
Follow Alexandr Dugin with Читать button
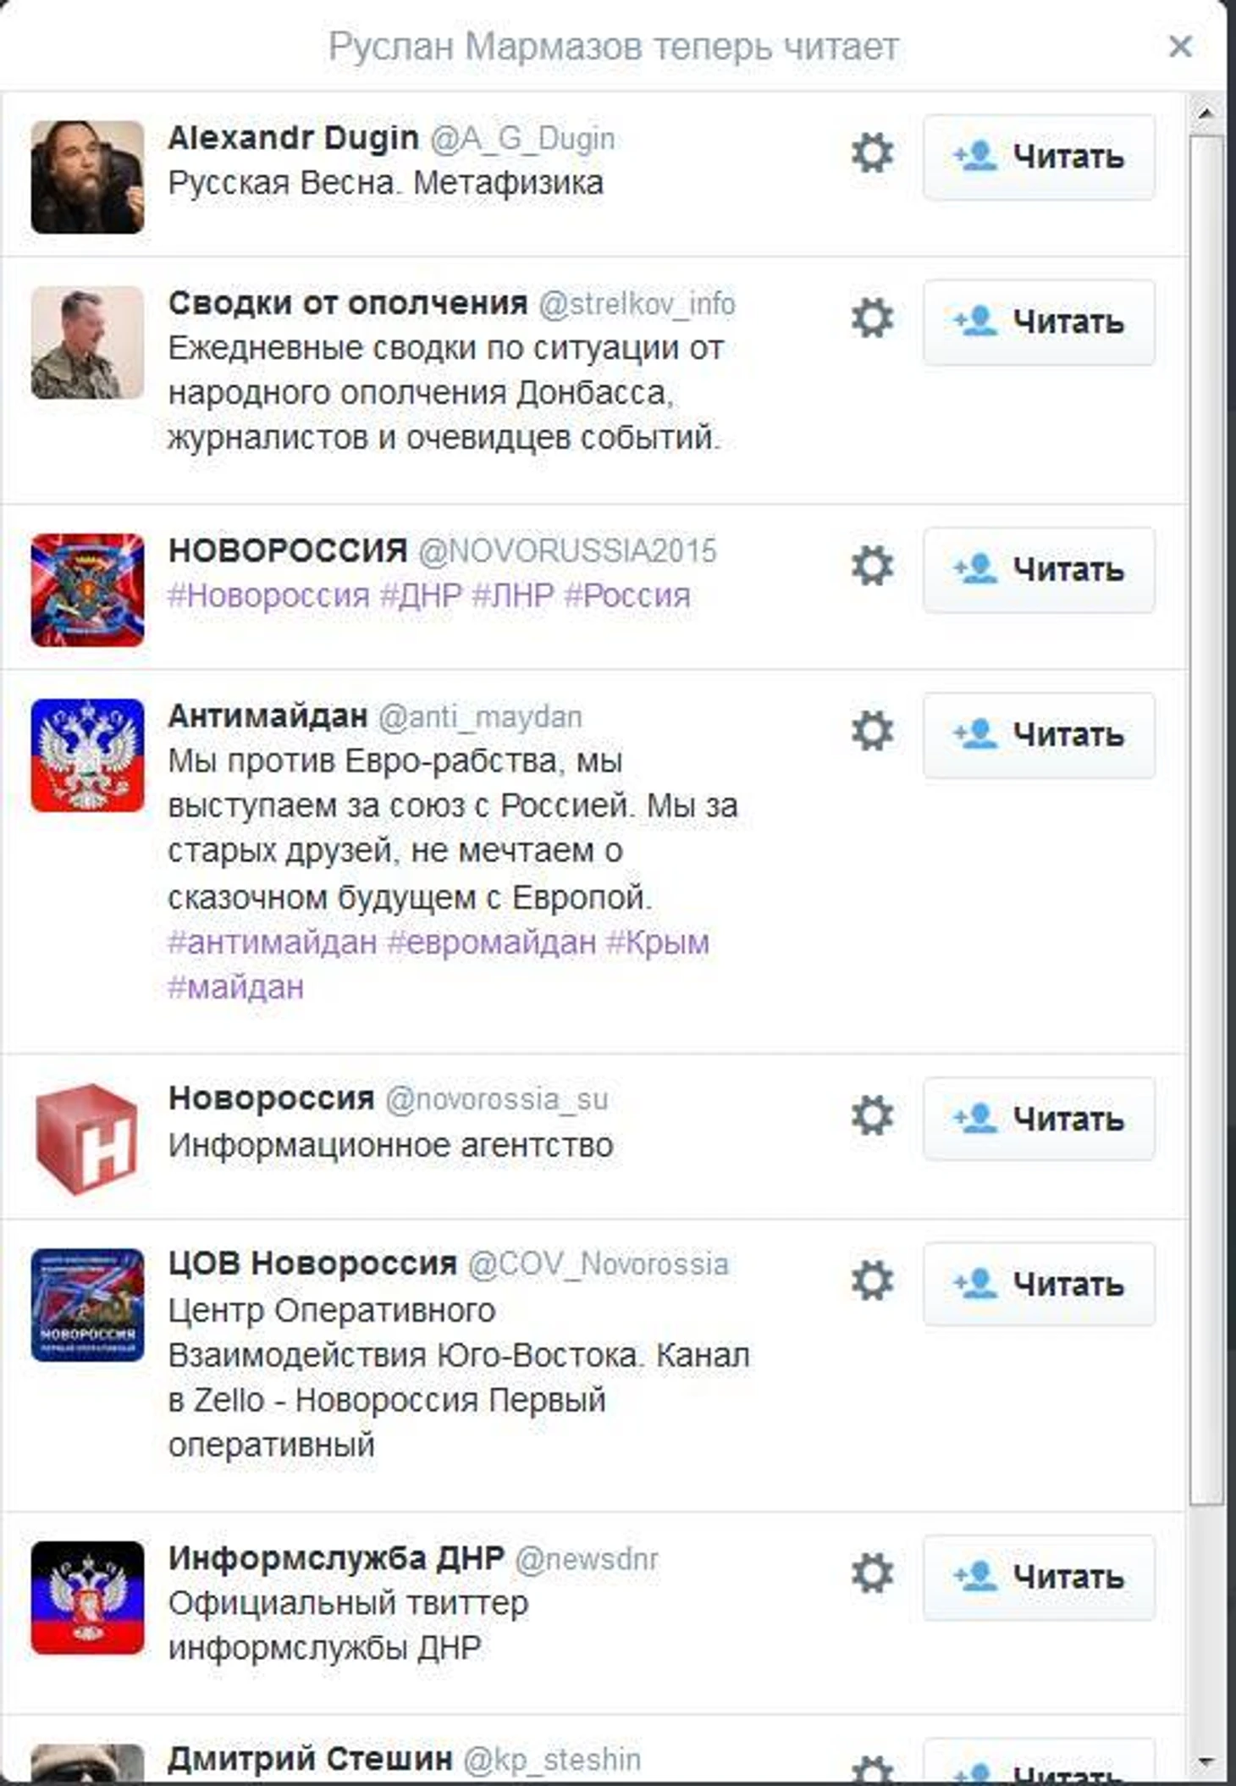point(1039,157)
